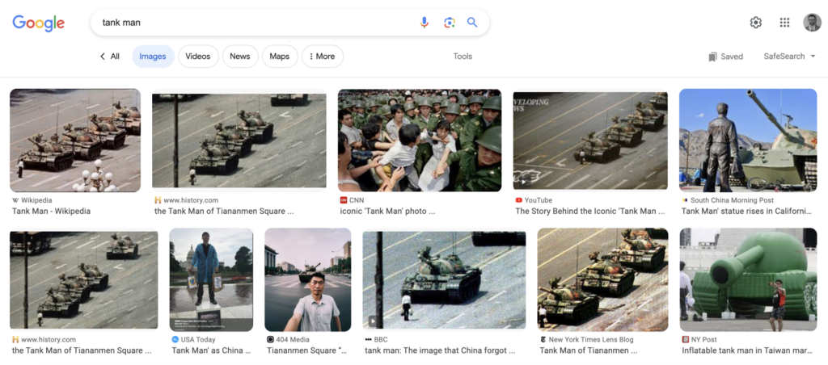The image size is (828, 365).
Task: Open the Tools filter options
Action: tap(463, 57)
